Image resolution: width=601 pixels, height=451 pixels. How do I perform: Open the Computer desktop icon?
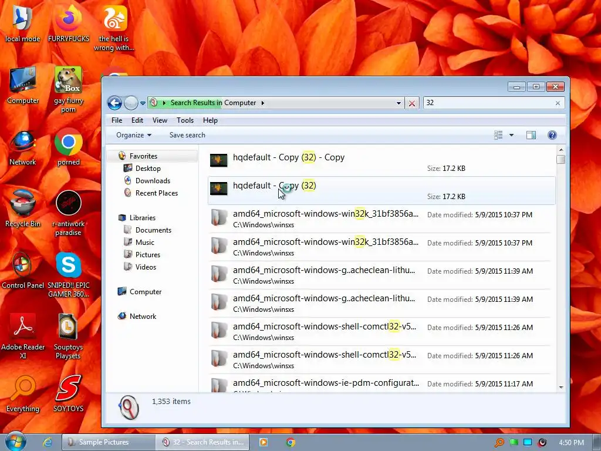23,85
